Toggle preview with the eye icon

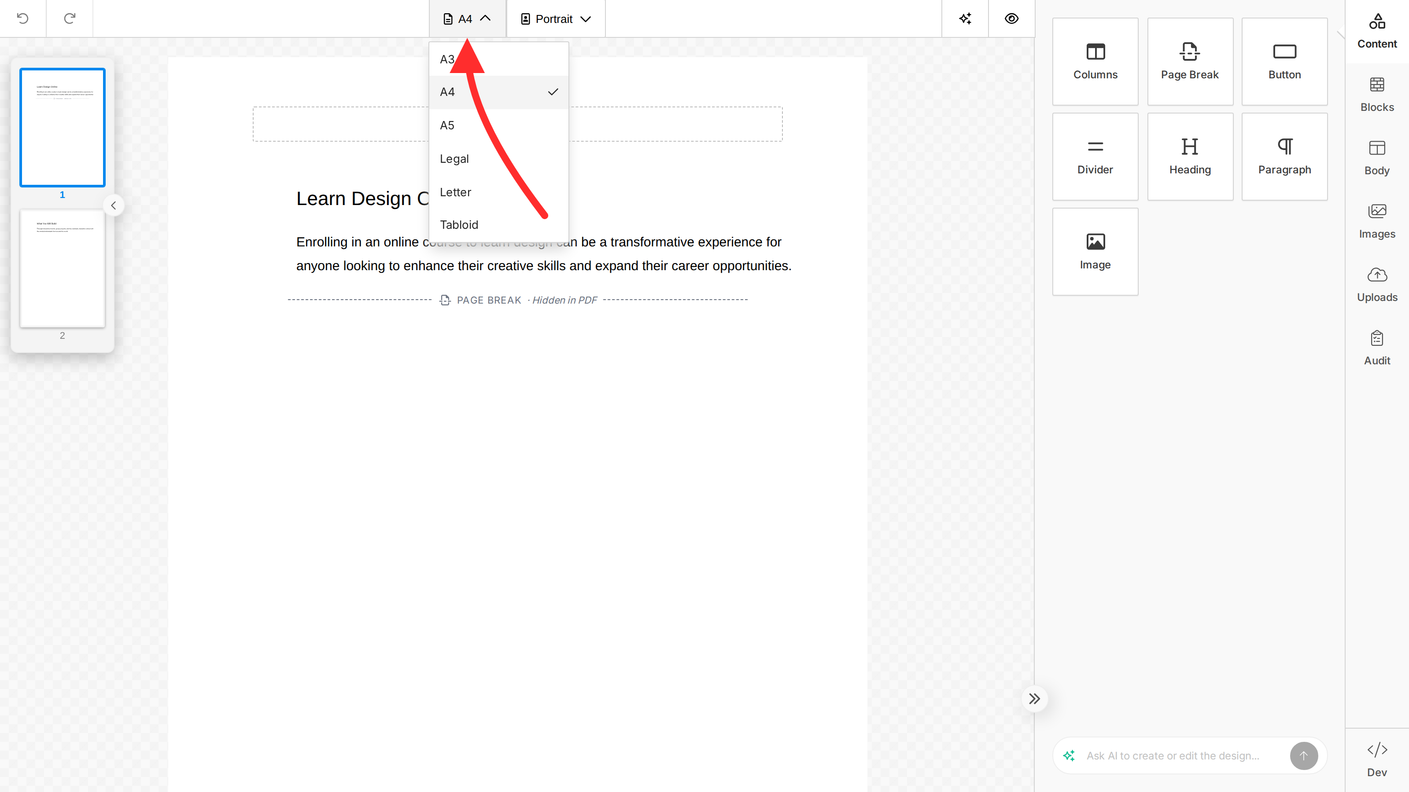pos(1011,18)
